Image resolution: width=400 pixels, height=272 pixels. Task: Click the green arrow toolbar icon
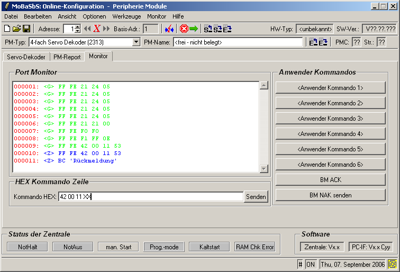(x=194, y=29)
